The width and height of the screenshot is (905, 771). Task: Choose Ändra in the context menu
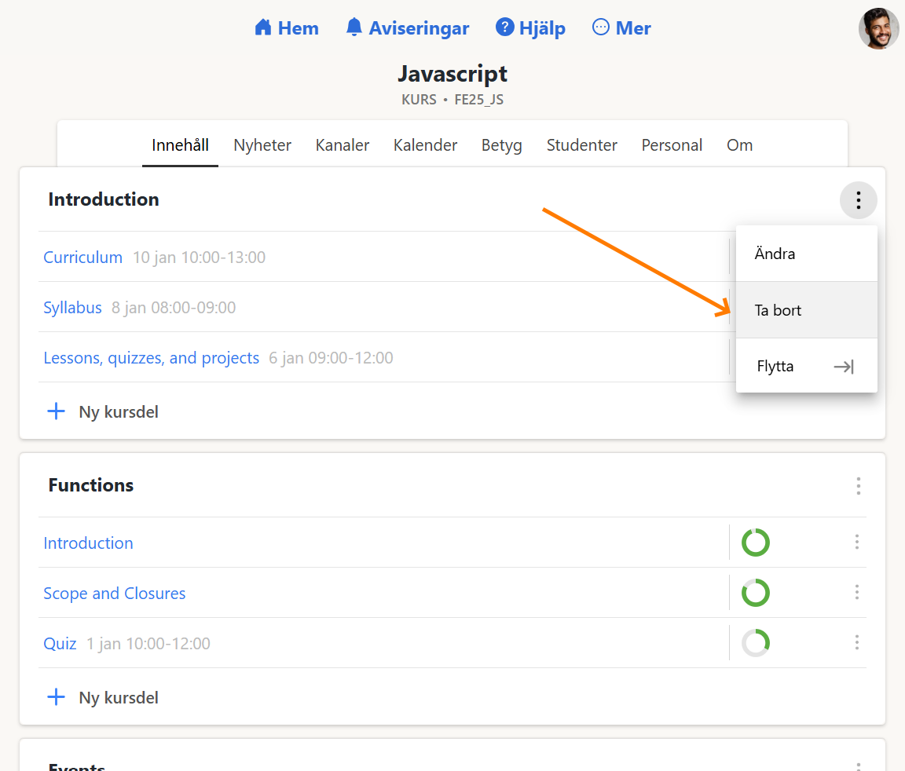tap(775, 254)
